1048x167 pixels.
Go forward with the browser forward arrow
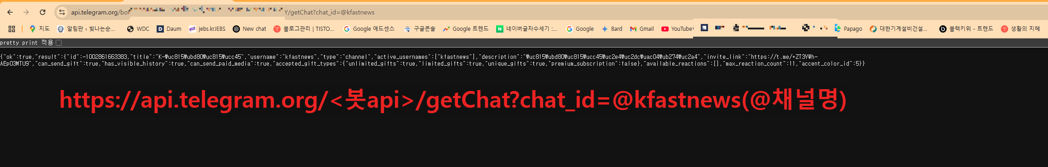26,12
